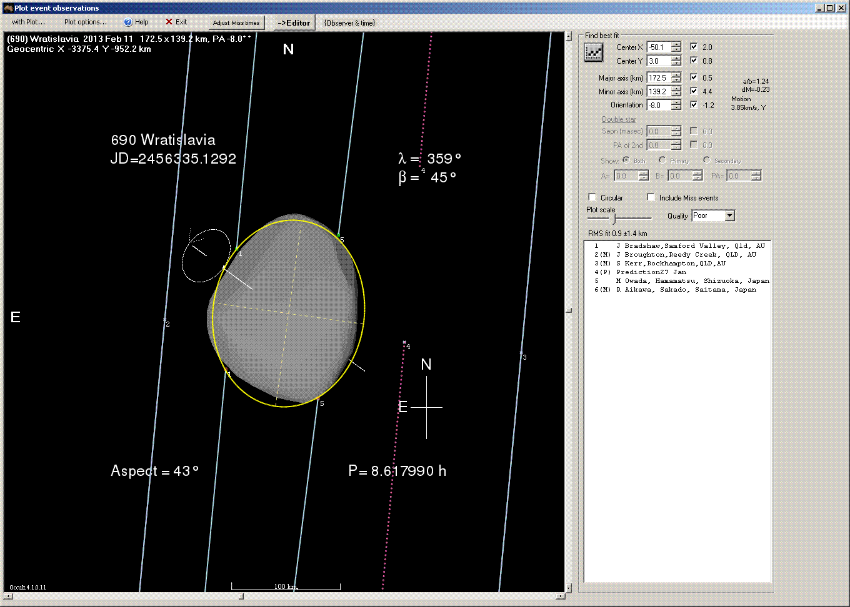Click the red X Exit icon

click(x=169, y=22)
